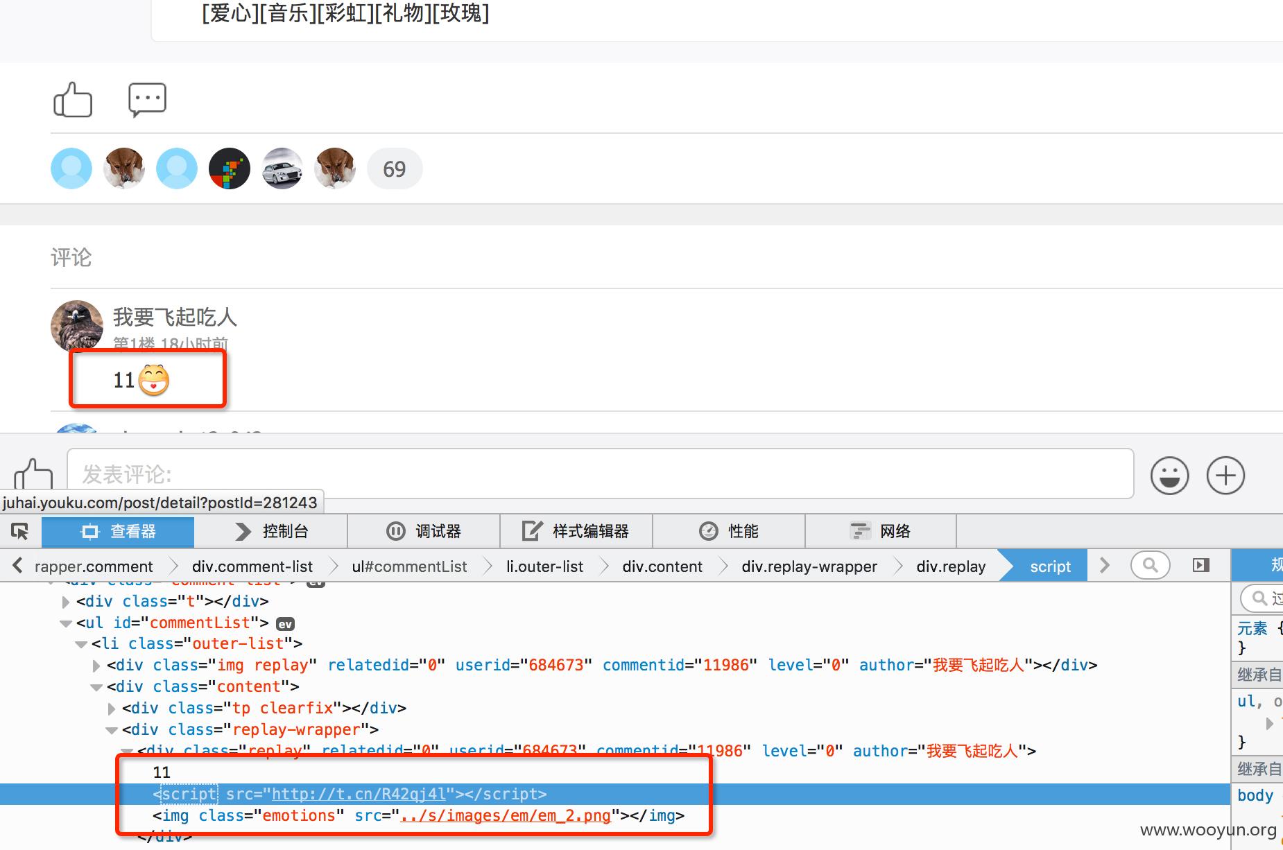Image resolution: width=1283 pixels, height=850 pixels.
Task: Open the HTML search magnifier box
Action: (x=1150, y=566)
